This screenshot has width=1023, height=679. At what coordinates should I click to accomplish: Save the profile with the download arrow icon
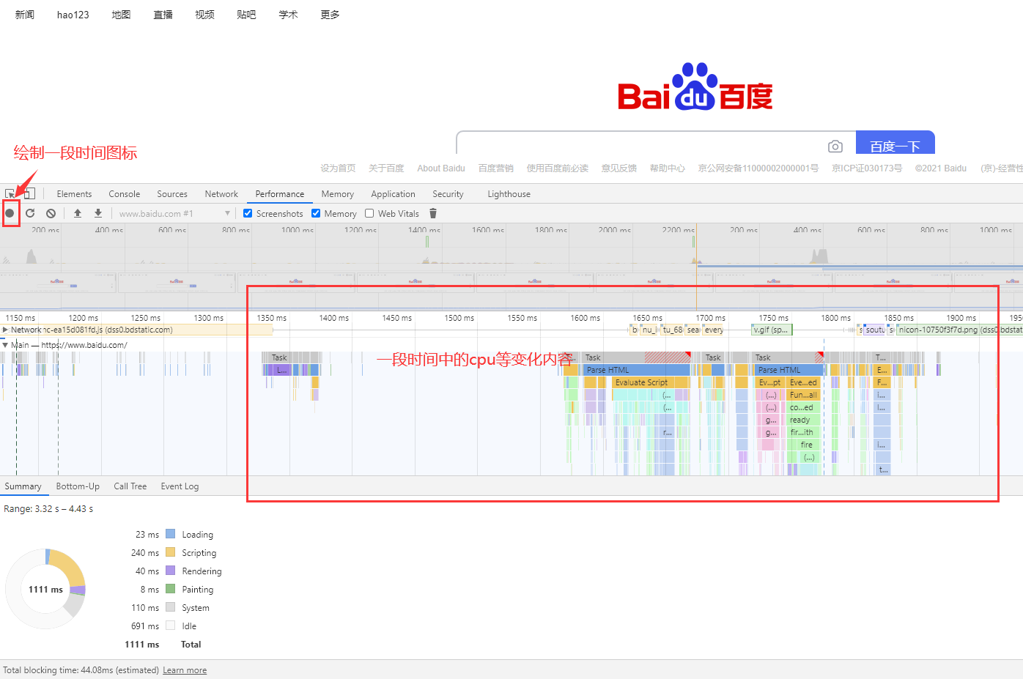98,213
